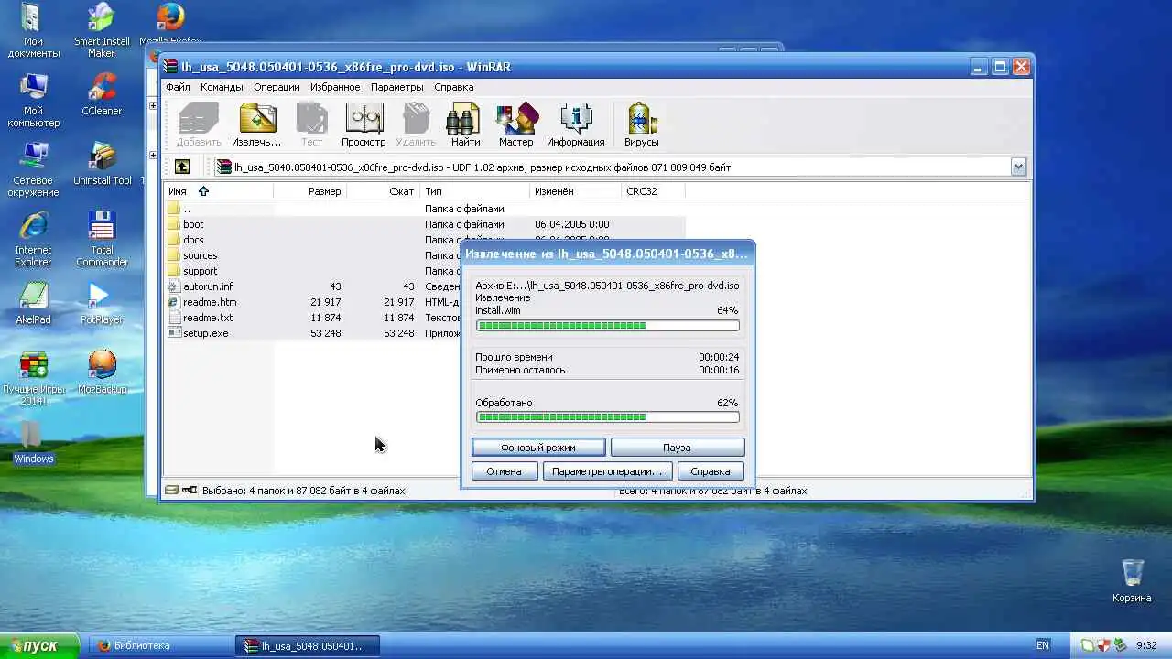Sort by the Изменён column header
This screenshot has width=1172, height=659.
(575, 191)
